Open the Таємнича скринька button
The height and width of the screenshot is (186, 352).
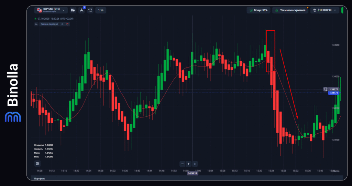click(x=290, y=10)
